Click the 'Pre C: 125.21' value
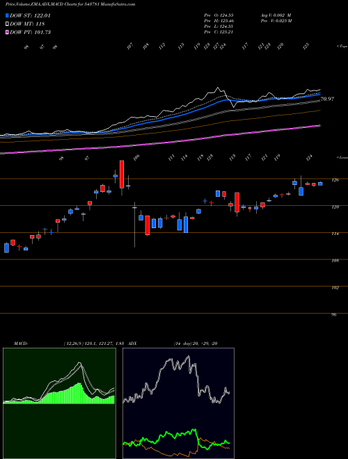 [x=219, y=32]
